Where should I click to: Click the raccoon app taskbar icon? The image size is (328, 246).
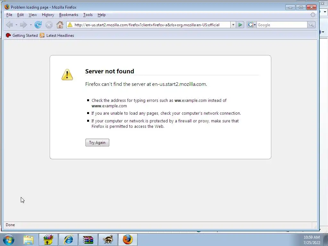pyautogui.click(x=108, y=240)
